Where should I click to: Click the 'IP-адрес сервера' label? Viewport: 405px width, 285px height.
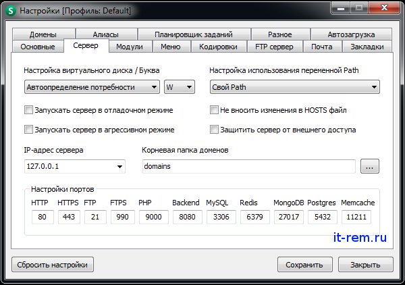(53, 150)
